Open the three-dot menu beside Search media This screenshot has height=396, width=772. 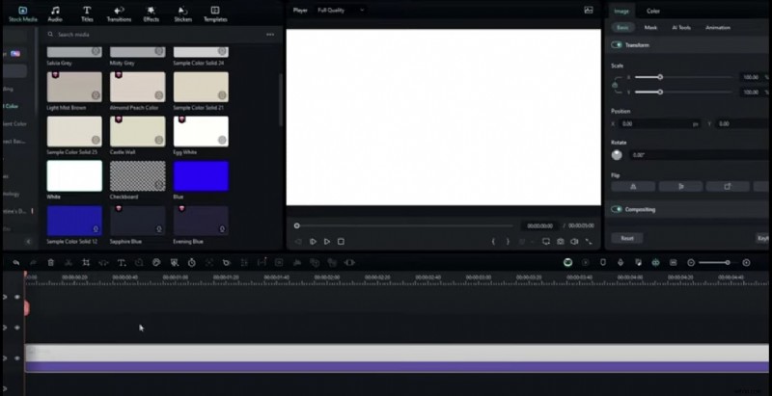click(x=270, y=34)
